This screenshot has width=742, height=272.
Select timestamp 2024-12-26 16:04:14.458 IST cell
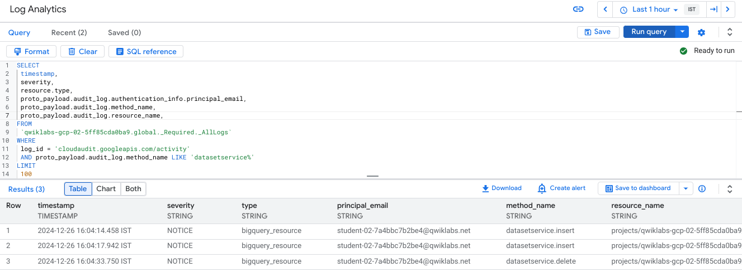pos(84,231)
